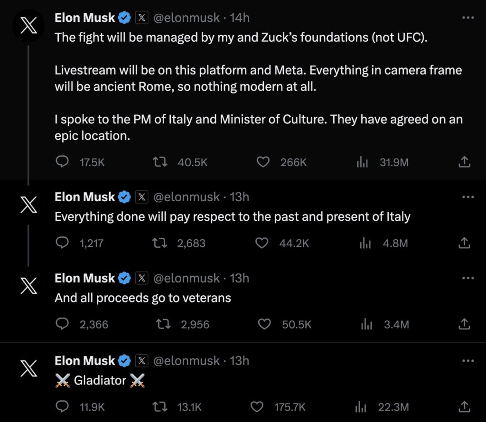Open X profile avatar on first tweet
This screenshot has height=422, width=486.
coord(28,26)
